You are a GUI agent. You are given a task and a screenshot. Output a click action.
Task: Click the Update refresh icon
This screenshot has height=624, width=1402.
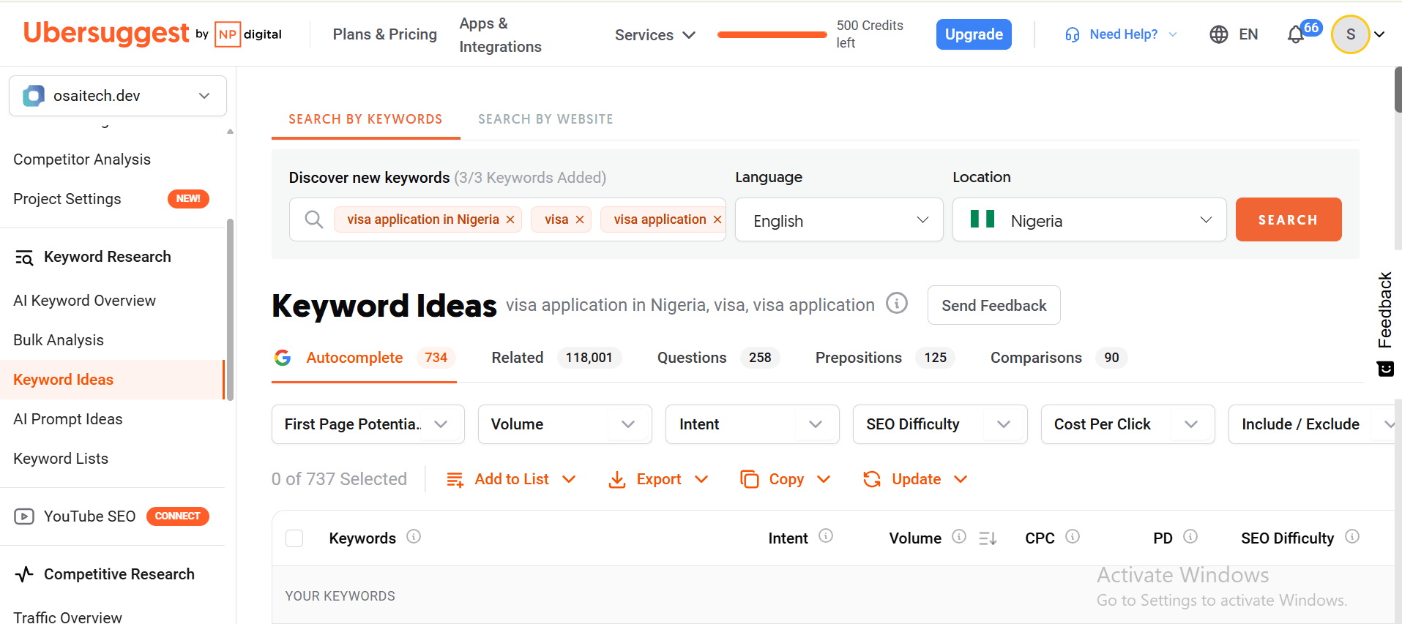tap(872, 479)
